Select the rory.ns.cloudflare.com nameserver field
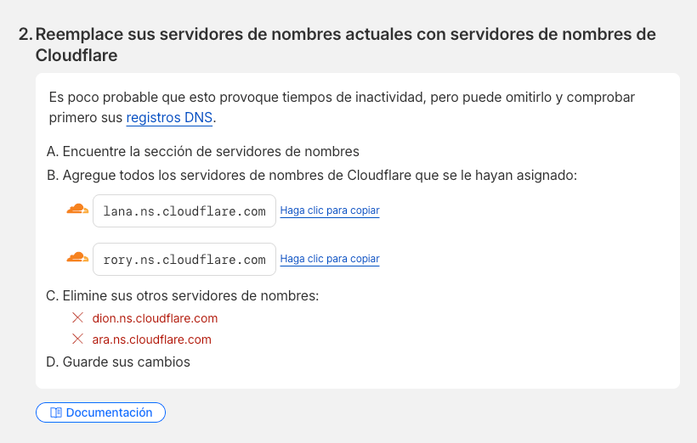Image resolution: width=697 pixels, height=443 pixels. 184,260
